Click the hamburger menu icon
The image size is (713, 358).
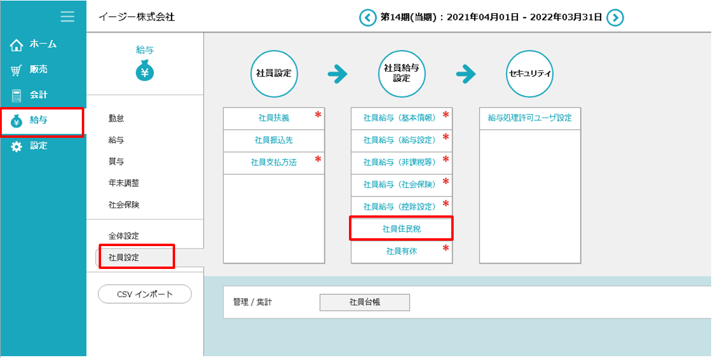pyautogui.click(x=67, y=16)
